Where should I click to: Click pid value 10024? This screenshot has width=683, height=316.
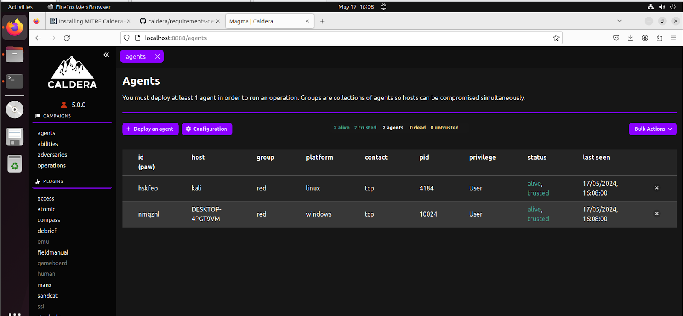tap(428, 214)
